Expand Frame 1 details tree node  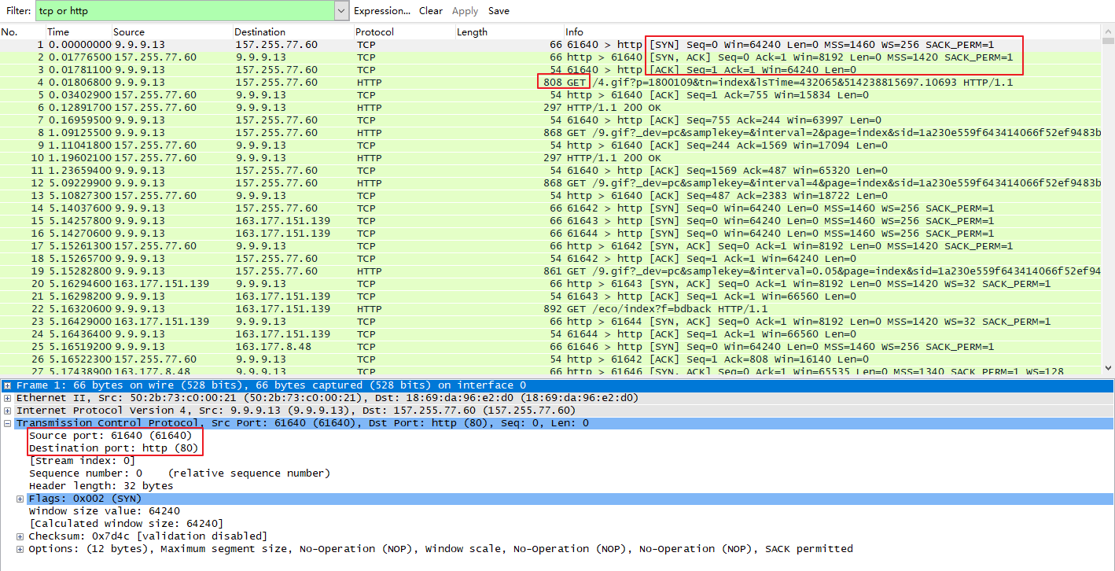7,385
